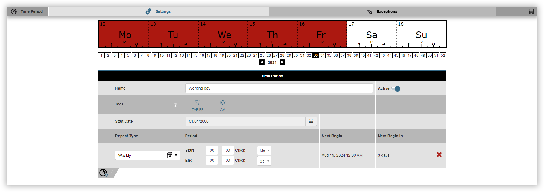Go to previous year with left arrow
The image size is (544, 192).
click(262, 62)
